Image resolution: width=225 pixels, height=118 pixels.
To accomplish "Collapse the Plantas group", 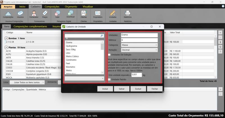I will [6, 47].
